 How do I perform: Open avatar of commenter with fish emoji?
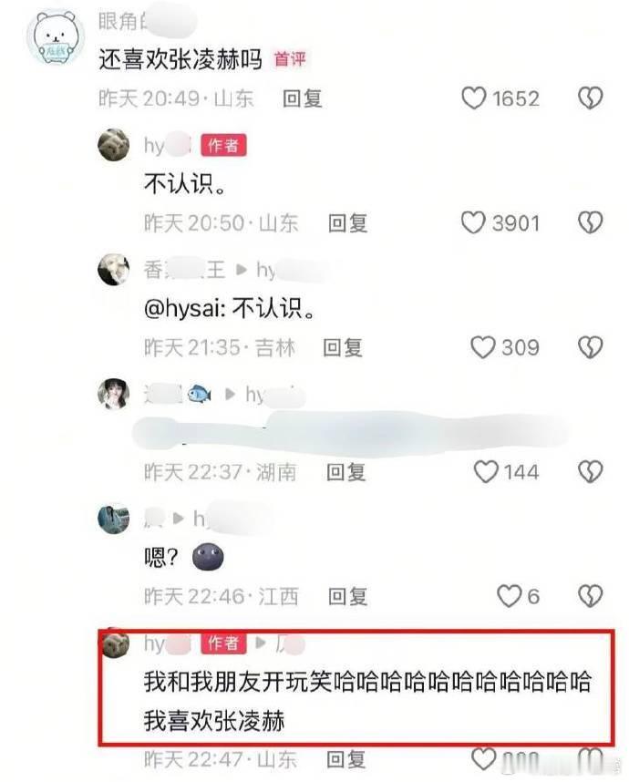click(114, 394)
